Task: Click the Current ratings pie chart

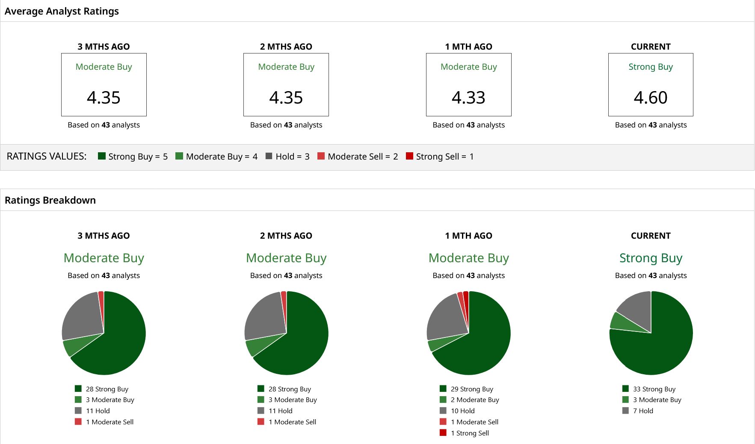Action: [x=651, y=333]
